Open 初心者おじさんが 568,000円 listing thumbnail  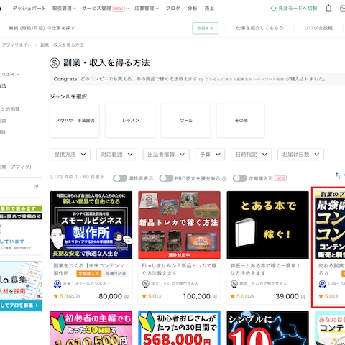point(179,328)
